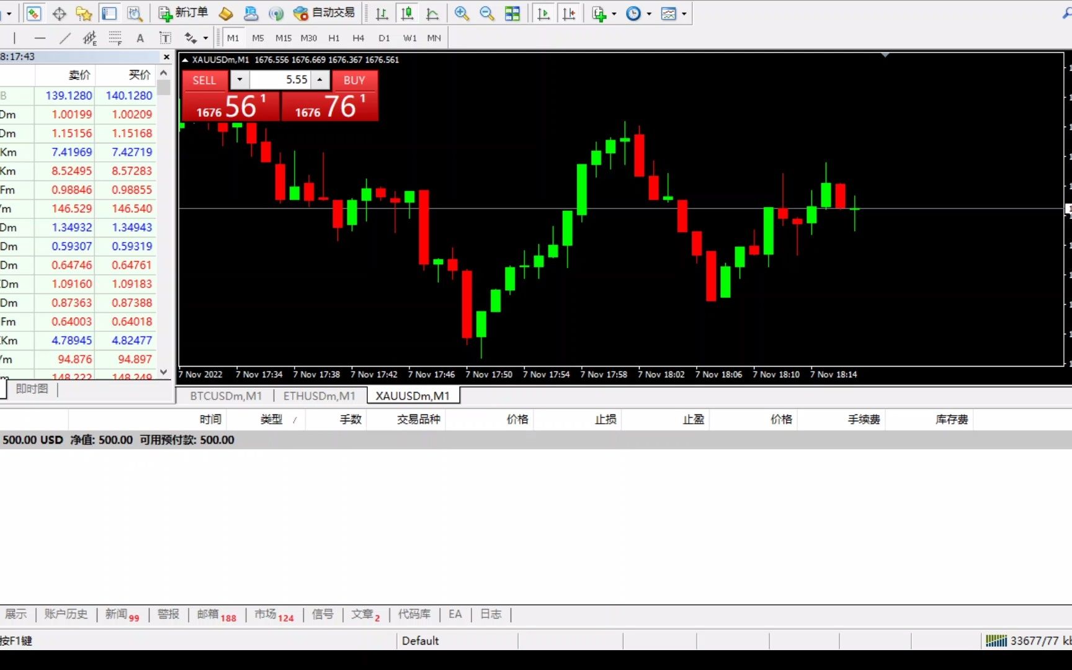Switch timeframe to D1
1072x670 pixels.
pyautogui.click(x=384, y=38)
